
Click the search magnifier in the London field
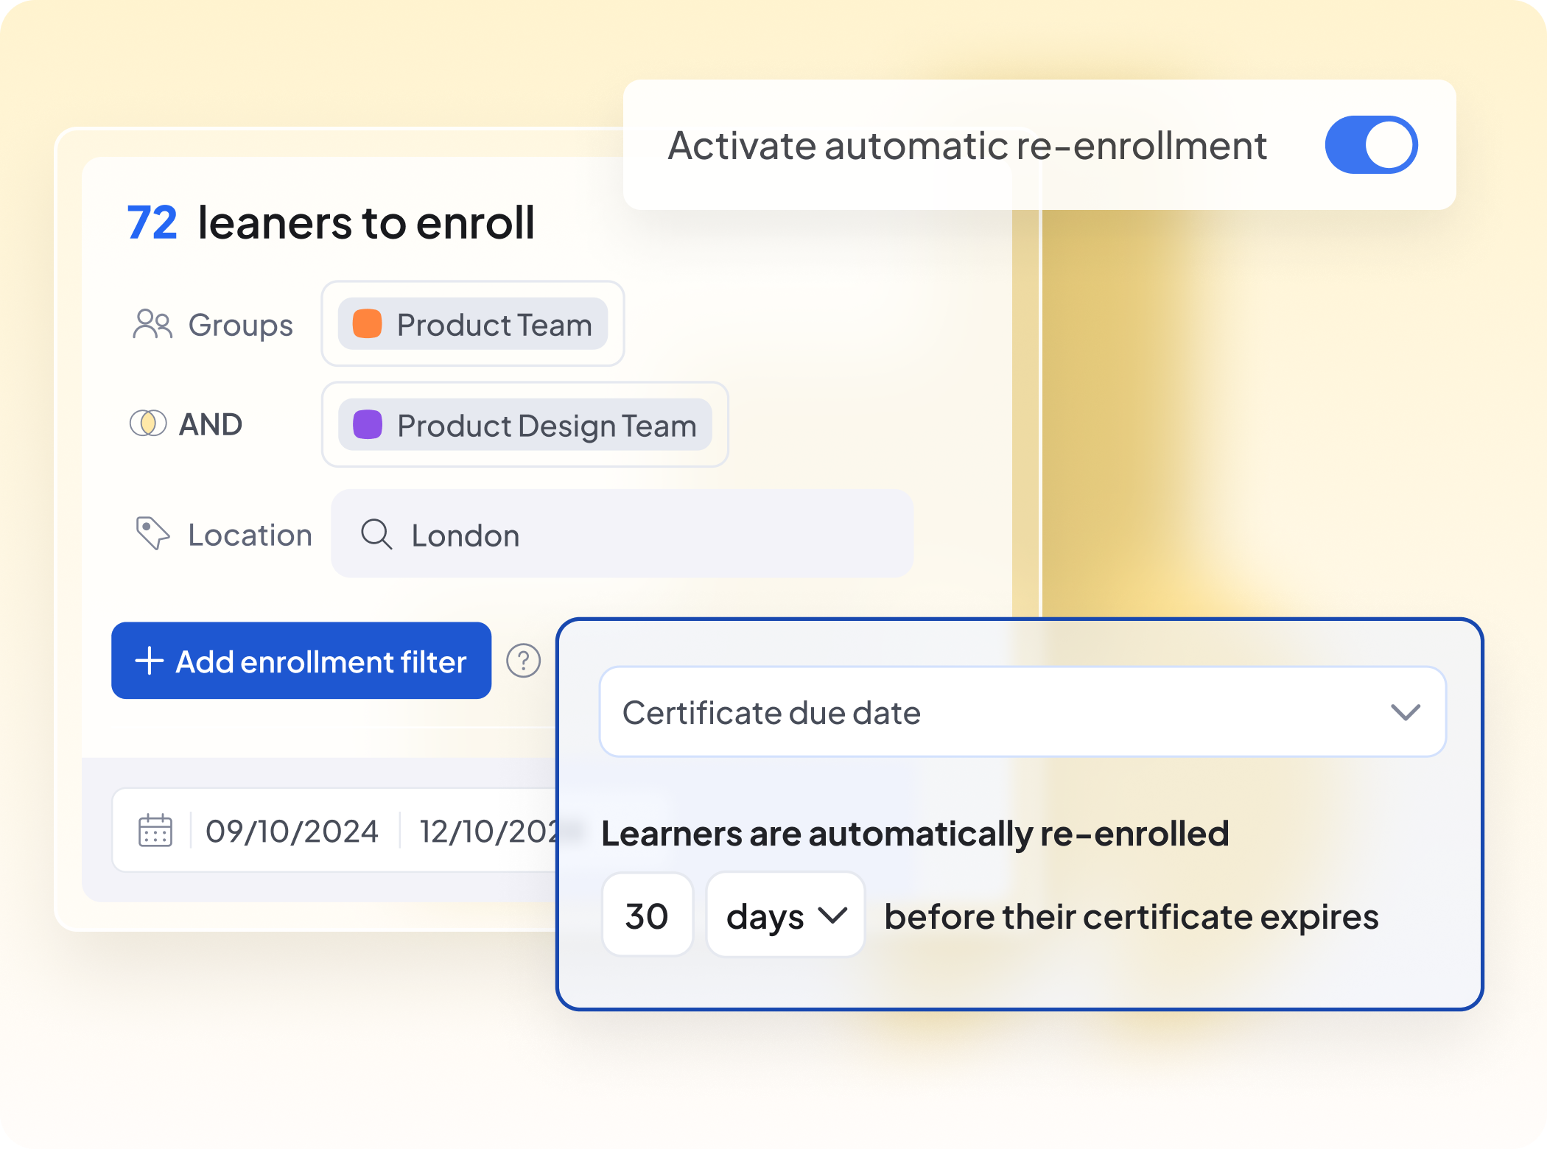pyautogui.click(x=376, y=535)
